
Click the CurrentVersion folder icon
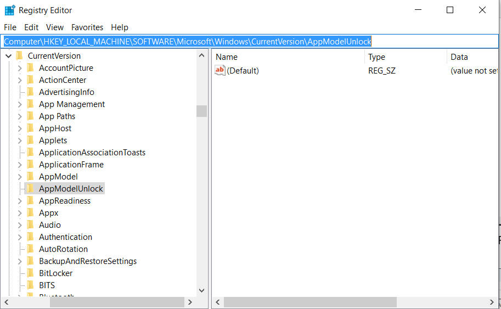(x=20, y=56)
